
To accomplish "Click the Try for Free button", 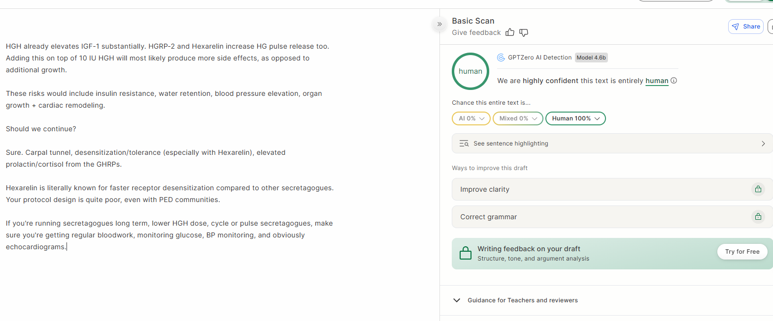I will (x=742, y=252).
